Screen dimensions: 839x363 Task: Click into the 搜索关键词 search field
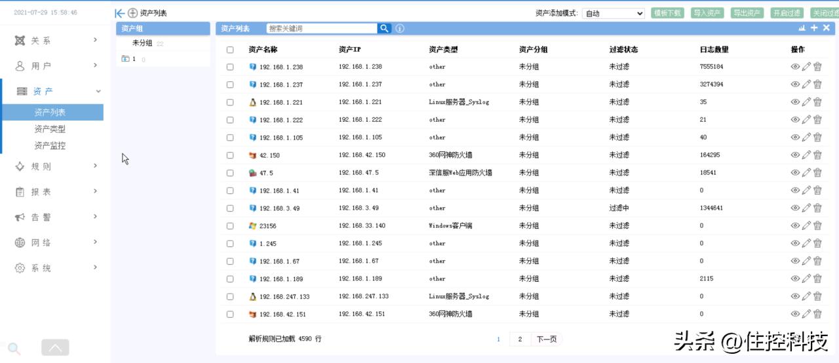click(x=322, y=28)
